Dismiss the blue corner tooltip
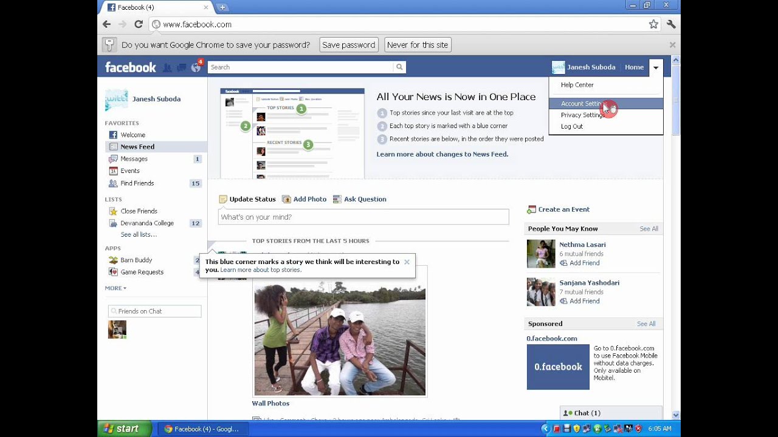 407,262
